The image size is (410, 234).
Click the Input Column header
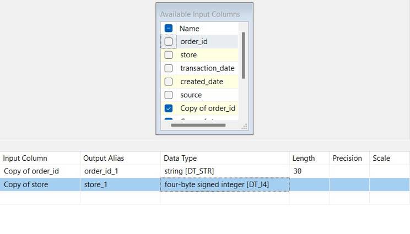pyautogui.click(x=40, y=158)
